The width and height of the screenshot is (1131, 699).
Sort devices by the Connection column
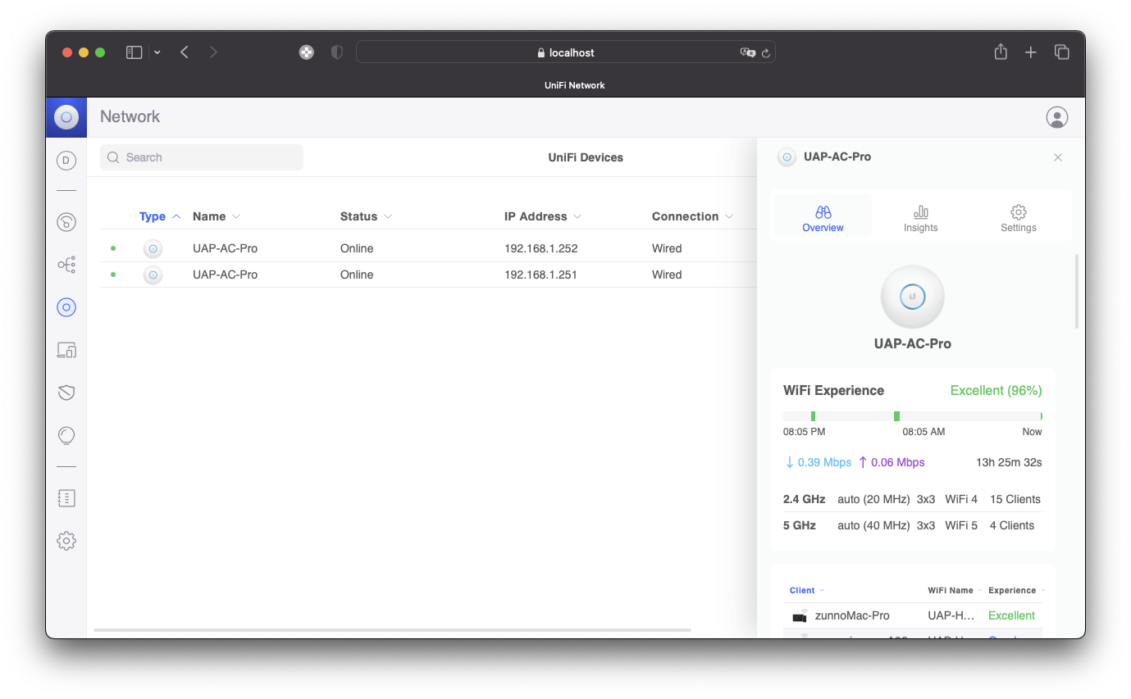coord(692,216)
